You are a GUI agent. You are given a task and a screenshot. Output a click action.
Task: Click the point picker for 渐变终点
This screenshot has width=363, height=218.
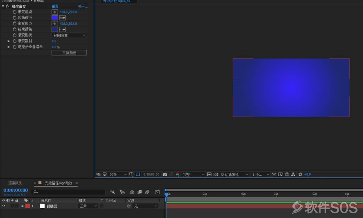55,24
